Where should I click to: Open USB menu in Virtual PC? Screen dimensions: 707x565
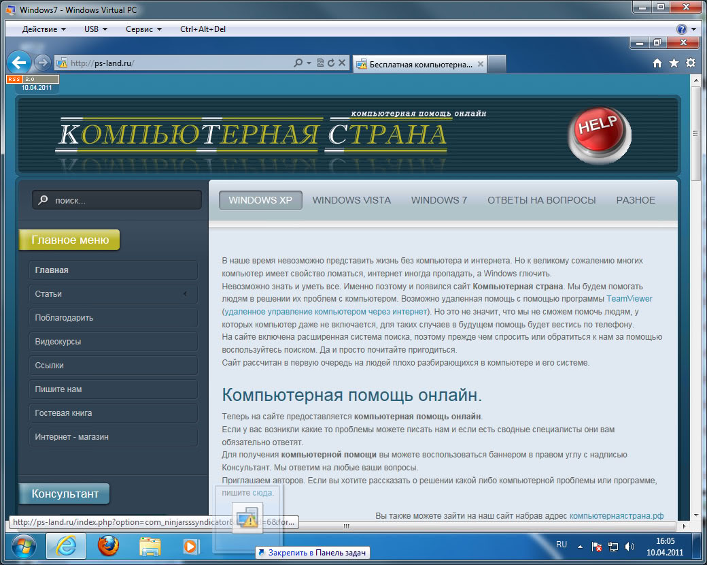[96, 29]
